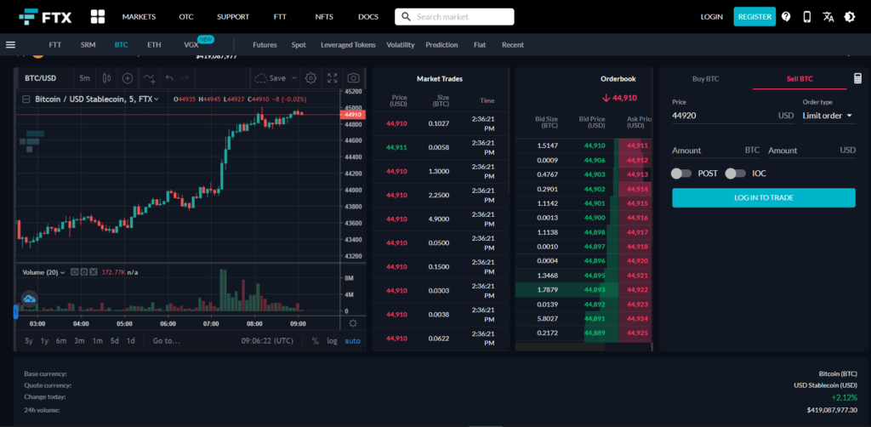Remove the Volume indicator with X
Image resolution: width=871 pixels, height=427 pixels.
coord(94,272)
